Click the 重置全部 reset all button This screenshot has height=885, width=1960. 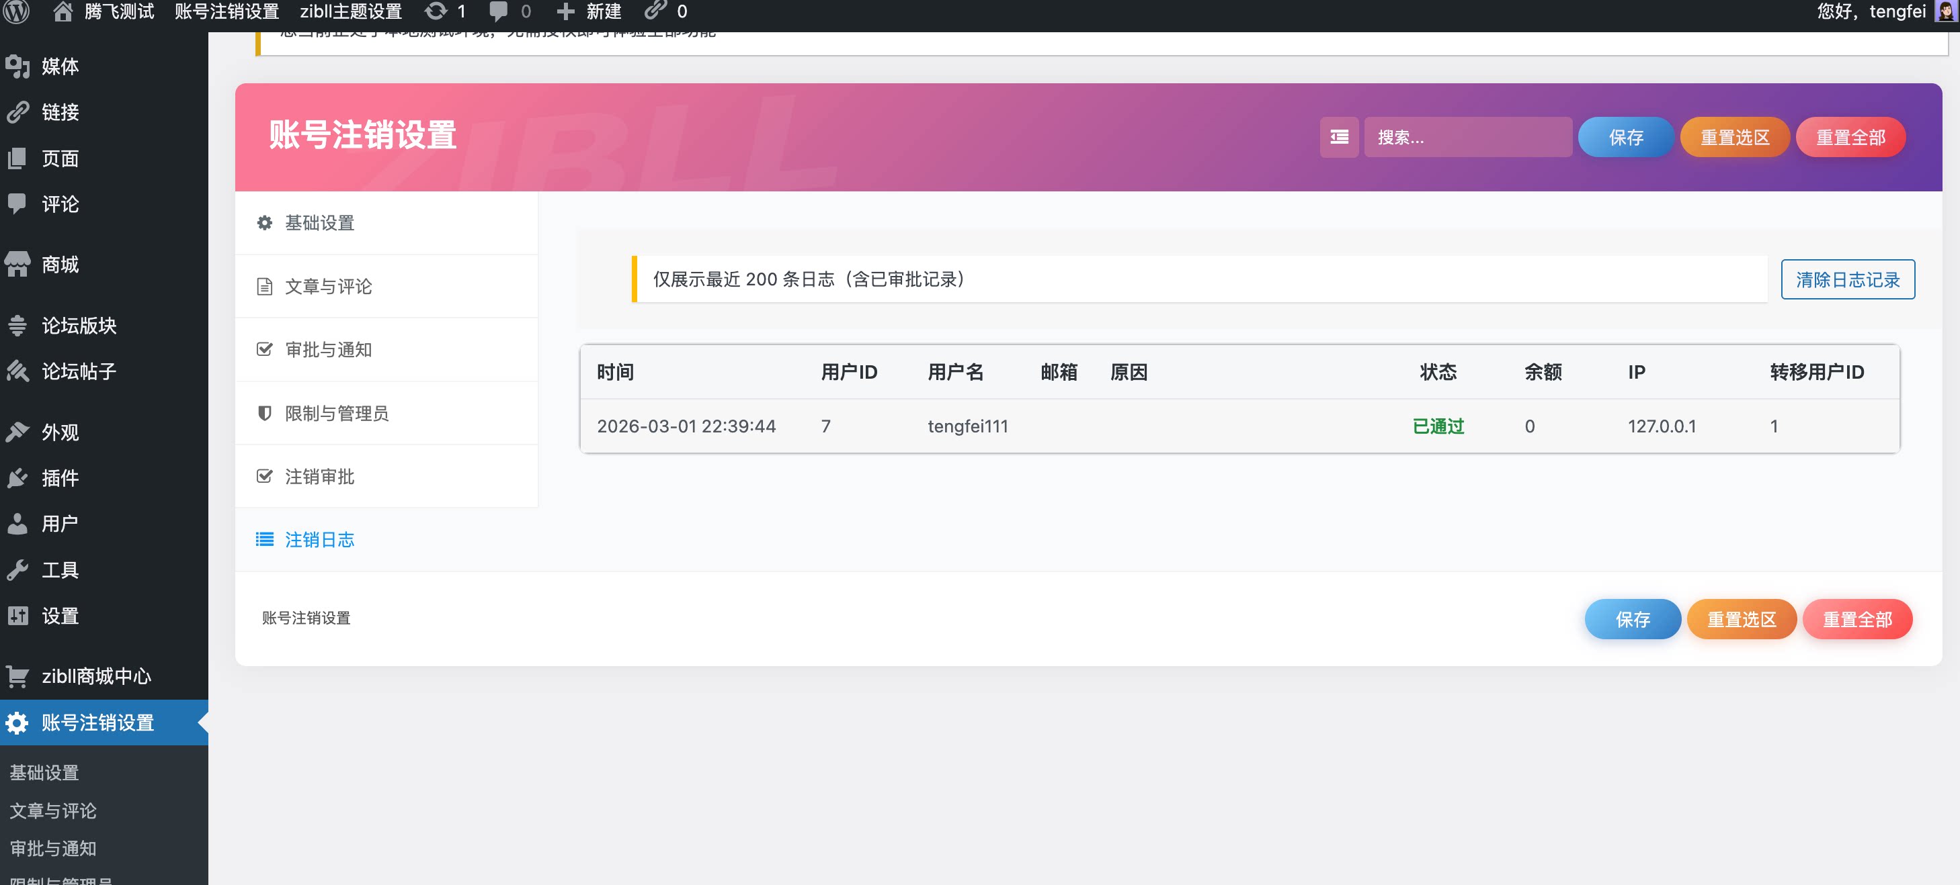point(1851,137)
